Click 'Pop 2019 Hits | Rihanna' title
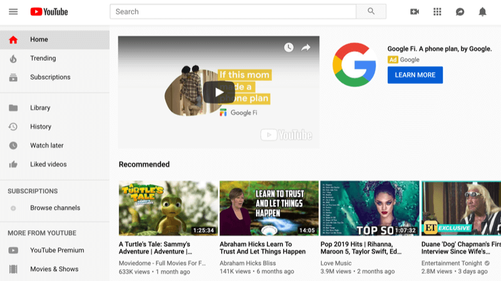 click(361, 248)
